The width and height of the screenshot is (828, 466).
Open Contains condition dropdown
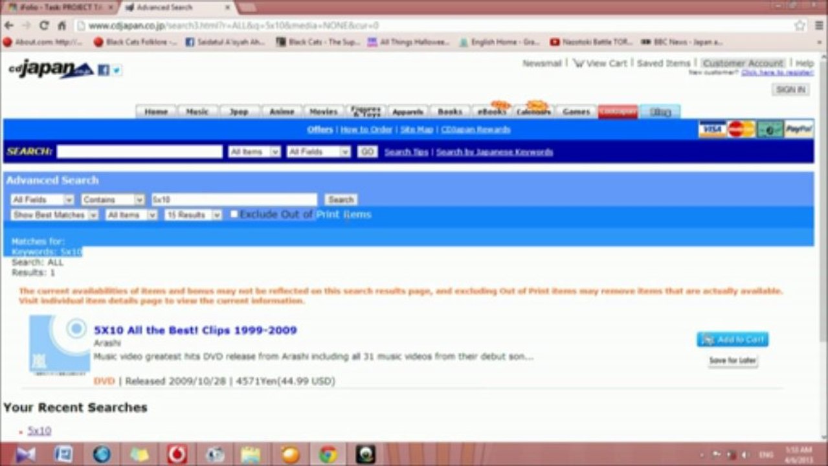113,200
